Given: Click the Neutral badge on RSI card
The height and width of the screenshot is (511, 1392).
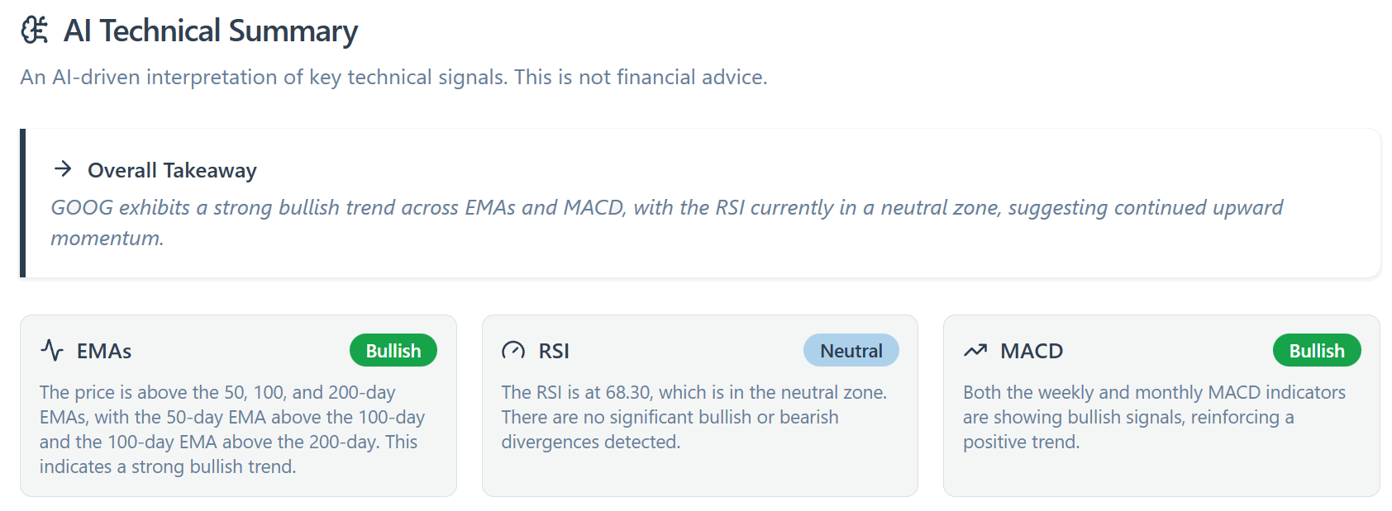Looking at the screenshot, I should [851, 351].
